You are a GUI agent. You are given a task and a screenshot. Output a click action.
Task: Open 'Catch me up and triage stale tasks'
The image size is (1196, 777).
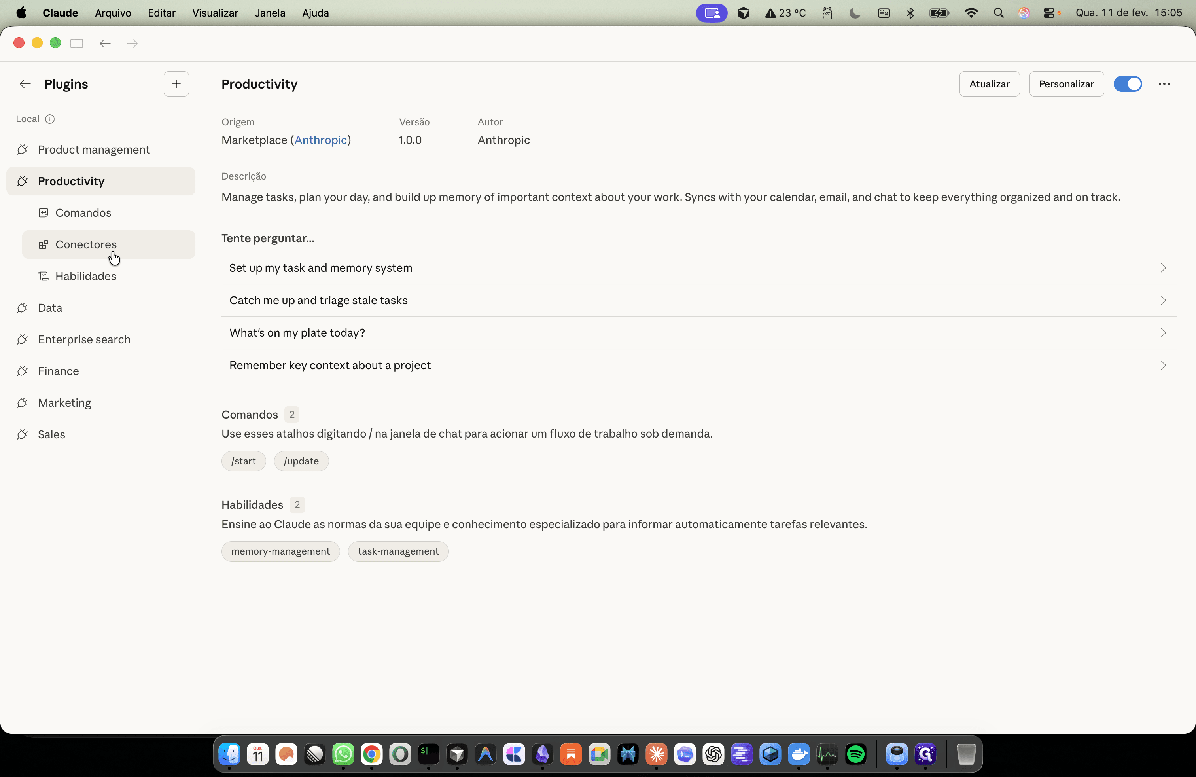click(x=699, y=301)
